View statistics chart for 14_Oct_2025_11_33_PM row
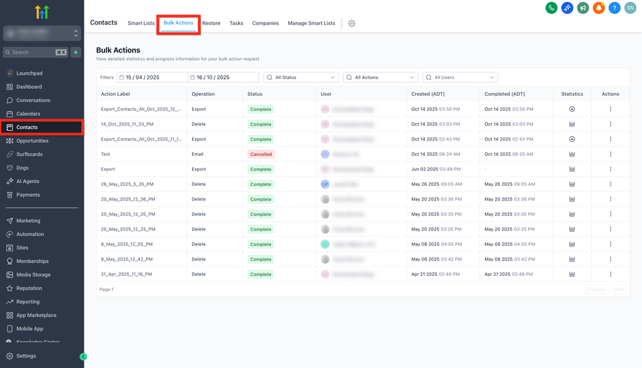 (x=572, y=124)
